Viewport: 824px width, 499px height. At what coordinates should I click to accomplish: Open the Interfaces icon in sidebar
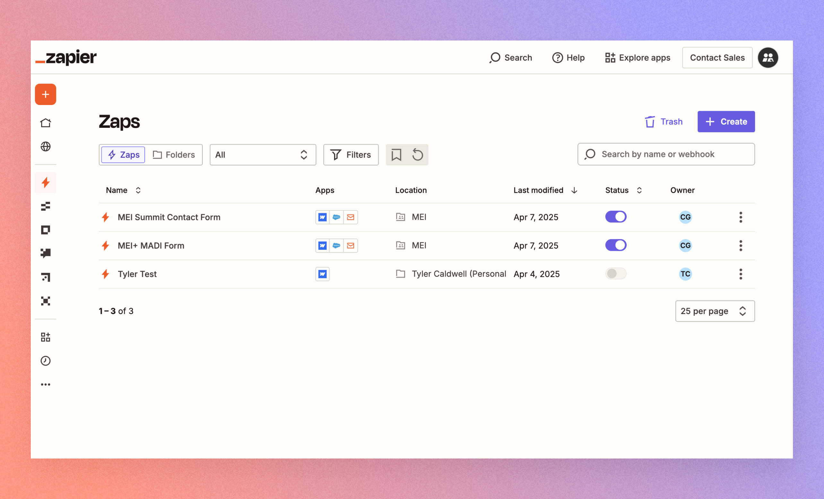pos(46,230)
